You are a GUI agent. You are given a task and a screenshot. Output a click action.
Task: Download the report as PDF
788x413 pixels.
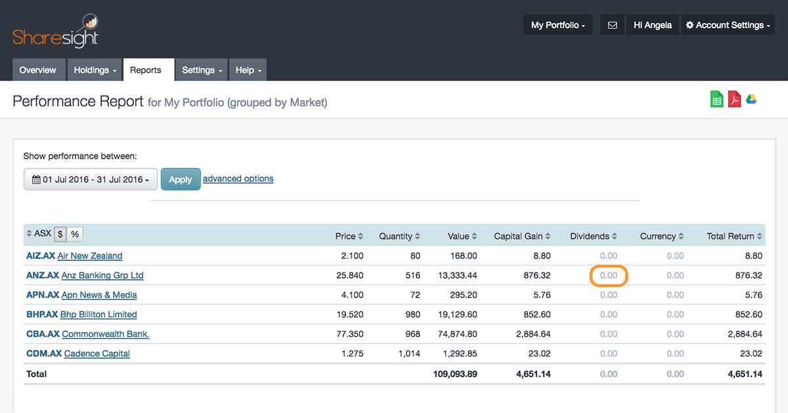(733, 99)
